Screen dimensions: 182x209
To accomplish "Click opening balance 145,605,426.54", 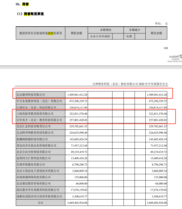I will (78, 139).
